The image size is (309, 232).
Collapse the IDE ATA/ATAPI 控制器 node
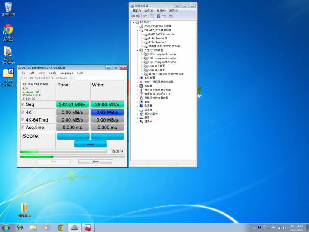coord(138,31)
